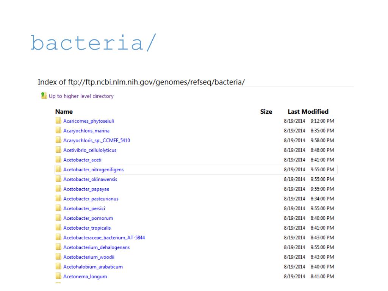Click the 8:43:00 PM time for Acetobacterium_woodii

pos(322,257)
